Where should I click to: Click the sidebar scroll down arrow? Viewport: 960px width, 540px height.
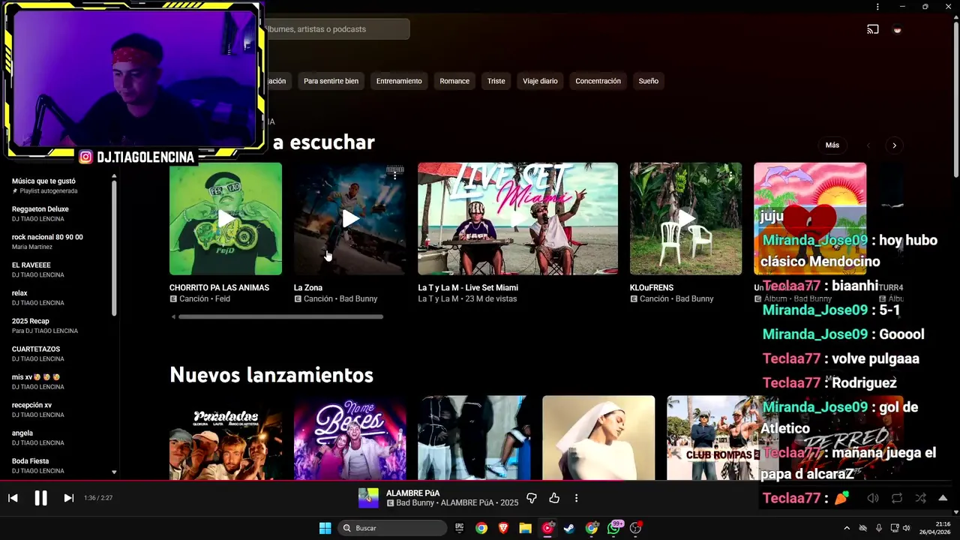click(114, 472)
